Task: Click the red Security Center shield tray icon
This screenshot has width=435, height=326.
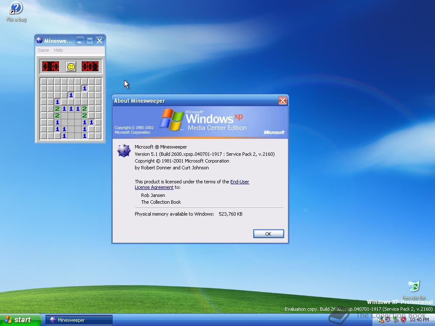Action: pos(403,320)
